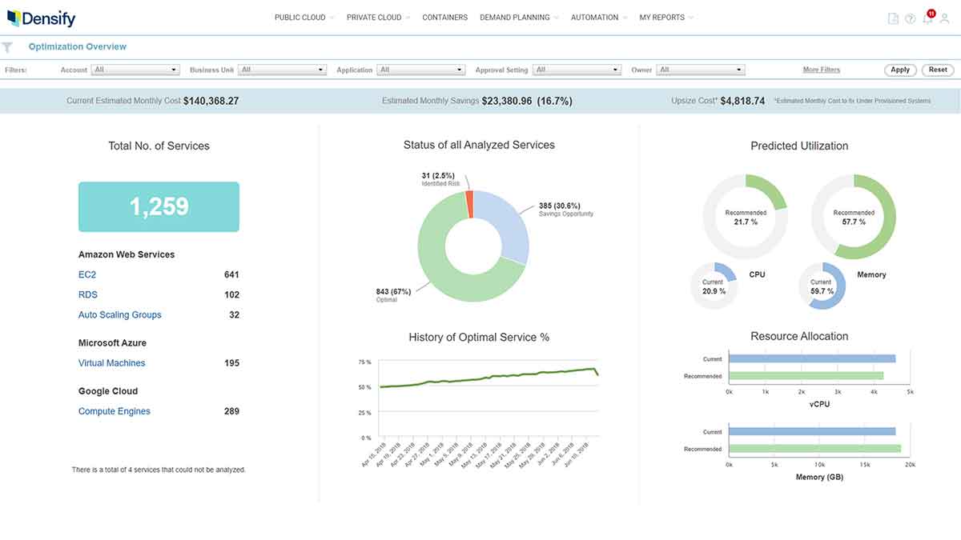Open the user profile icon
This screenshot has height=540, width=961.
tap(945, 19)
